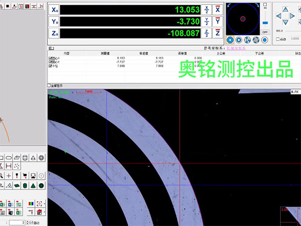The image size is (301, 226).
Task: Select the sphere measurement tool
Action: click(41, 158)
